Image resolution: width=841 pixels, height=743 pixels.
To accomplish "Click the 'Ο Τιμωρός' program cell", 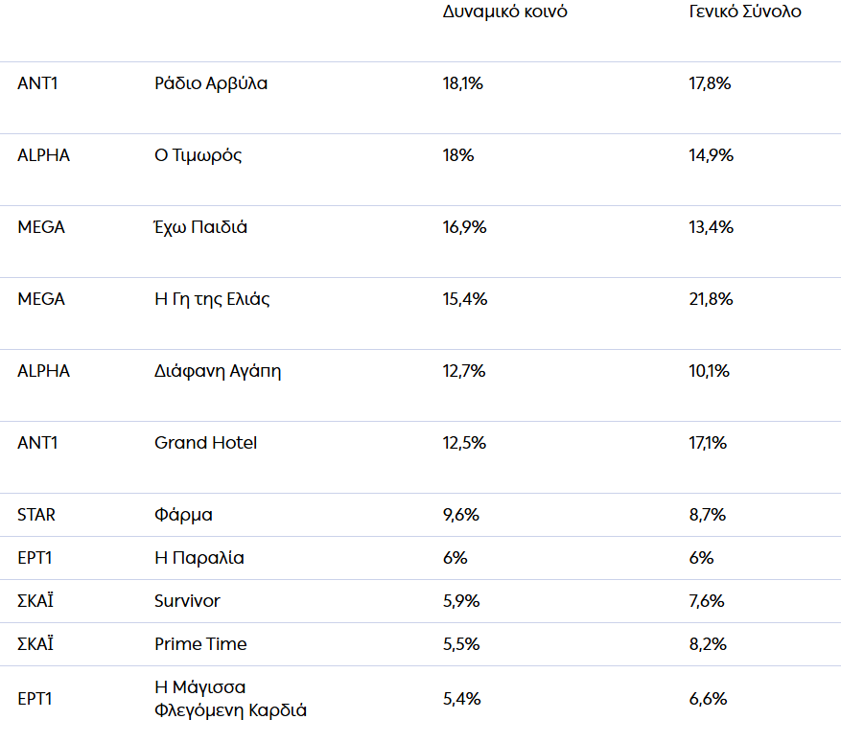I will (198, 155).
